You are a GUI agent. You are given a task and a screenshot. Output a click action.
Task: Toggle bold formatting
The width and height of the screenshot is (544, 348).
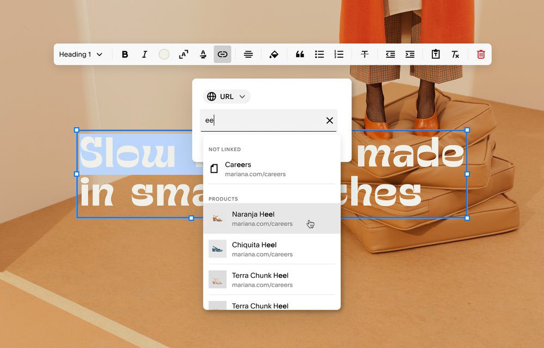pos(125,54)
